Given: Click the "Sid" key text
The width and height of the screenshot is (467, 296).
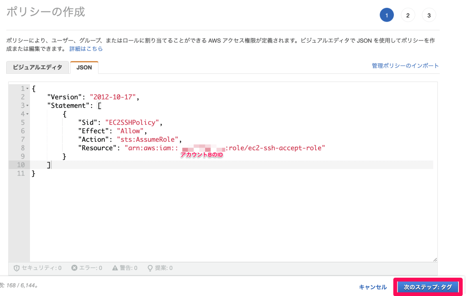Looking at the screenshot, I should click(x=88, y=122).
